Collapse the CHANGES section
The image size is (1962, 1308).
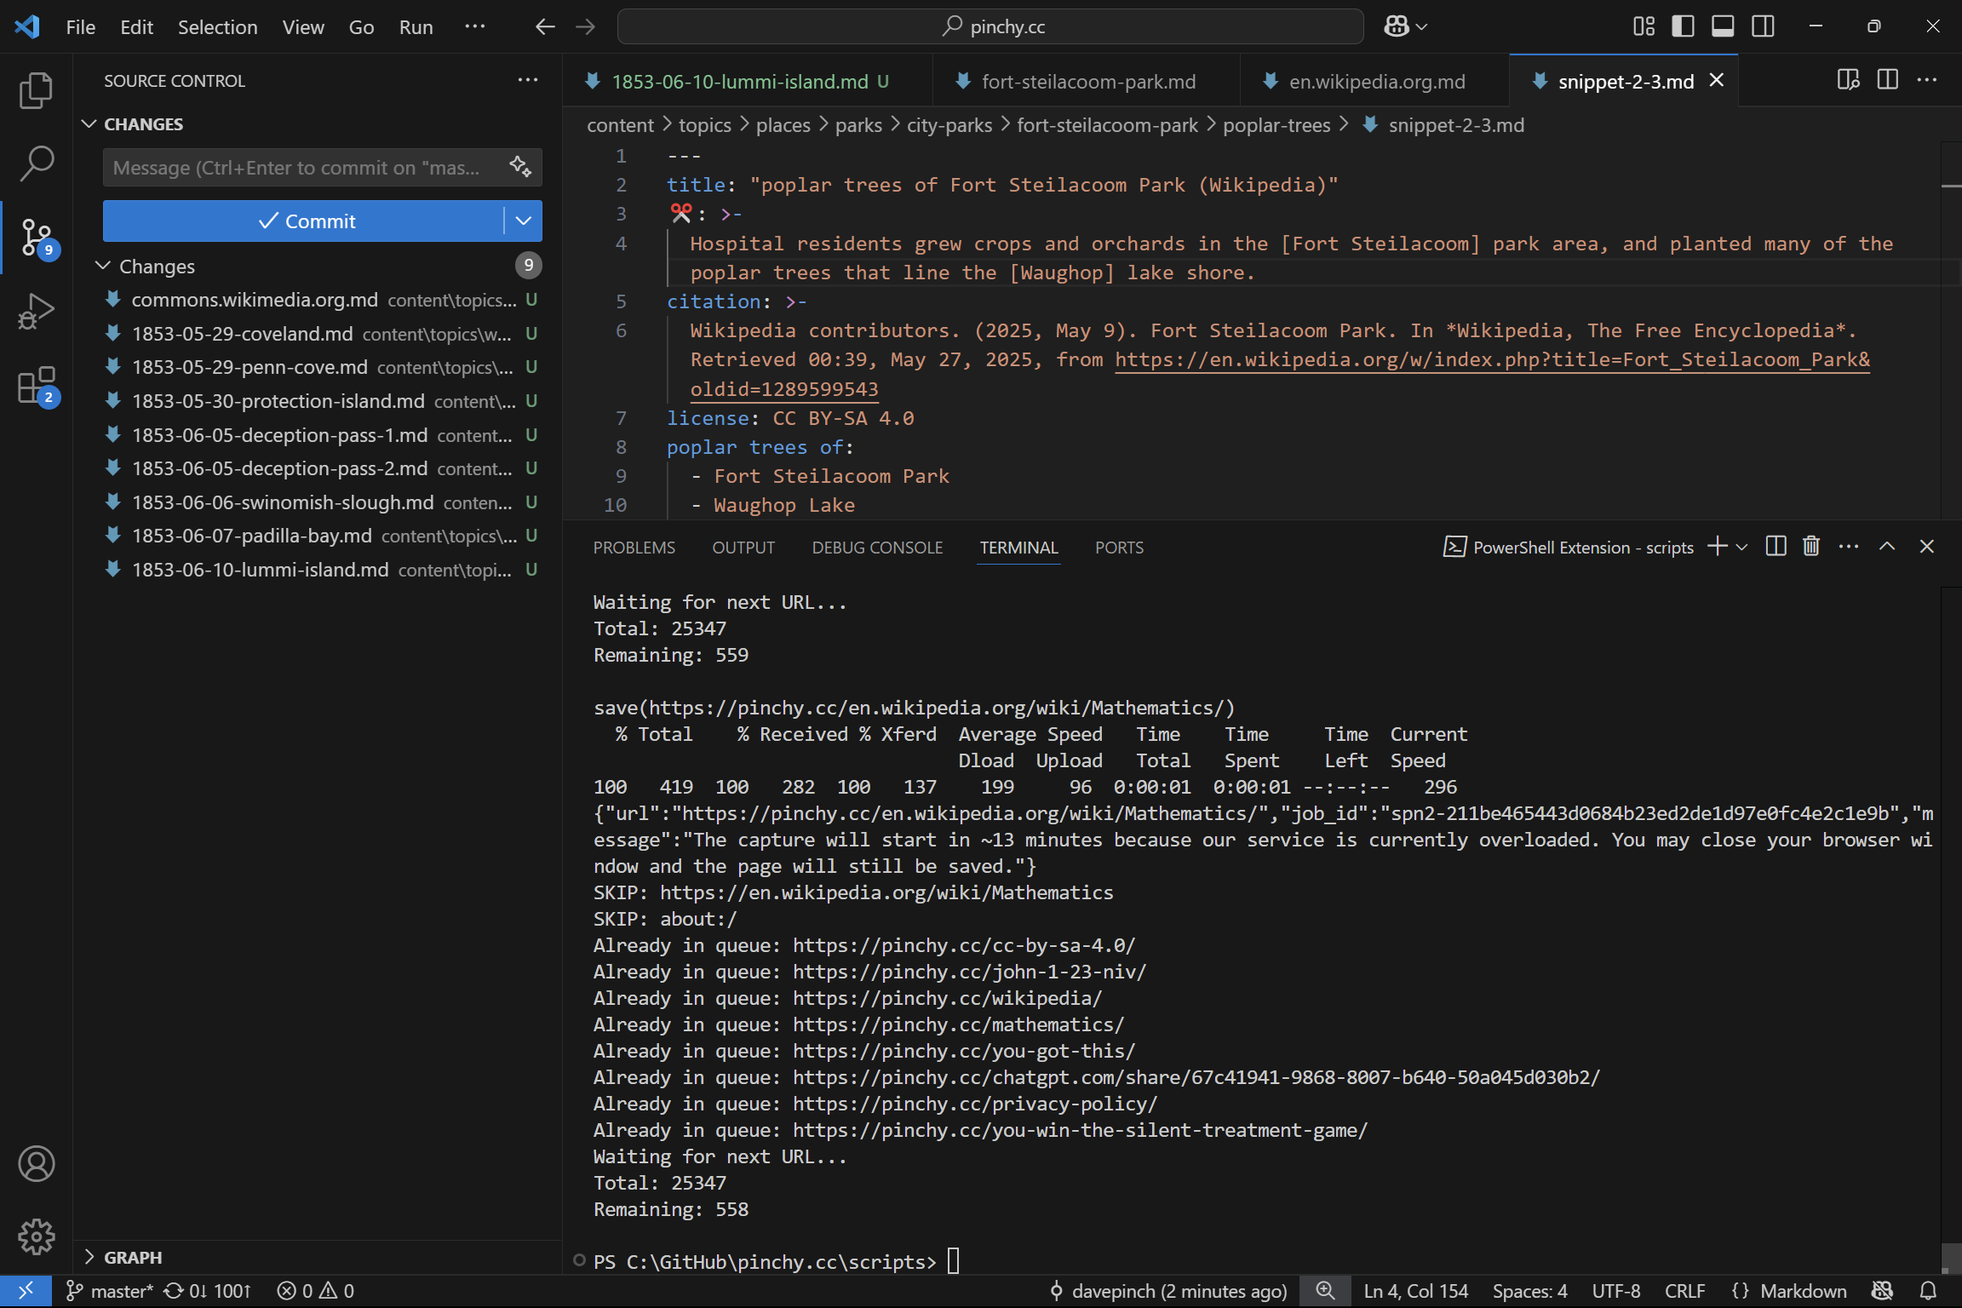tap(89, 124)
